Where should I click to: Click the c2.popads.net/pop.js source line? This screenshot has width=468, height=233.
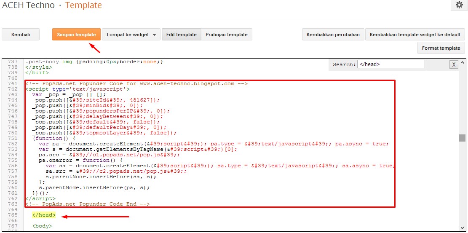[116, 171]
